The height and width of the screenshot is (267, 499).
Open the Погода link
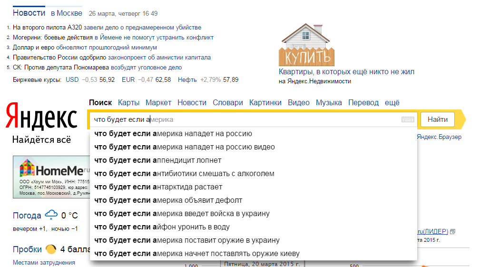coord(27,216)
